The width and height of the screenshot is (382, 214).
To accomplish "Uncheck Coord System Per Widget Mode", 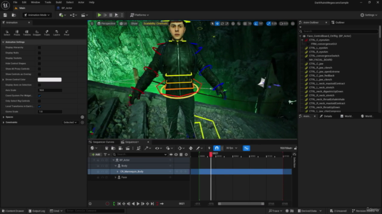I will tap(39, 96).
